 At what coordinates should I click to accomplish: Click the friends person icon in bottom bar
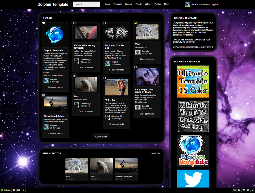click(x=239, y=190)
